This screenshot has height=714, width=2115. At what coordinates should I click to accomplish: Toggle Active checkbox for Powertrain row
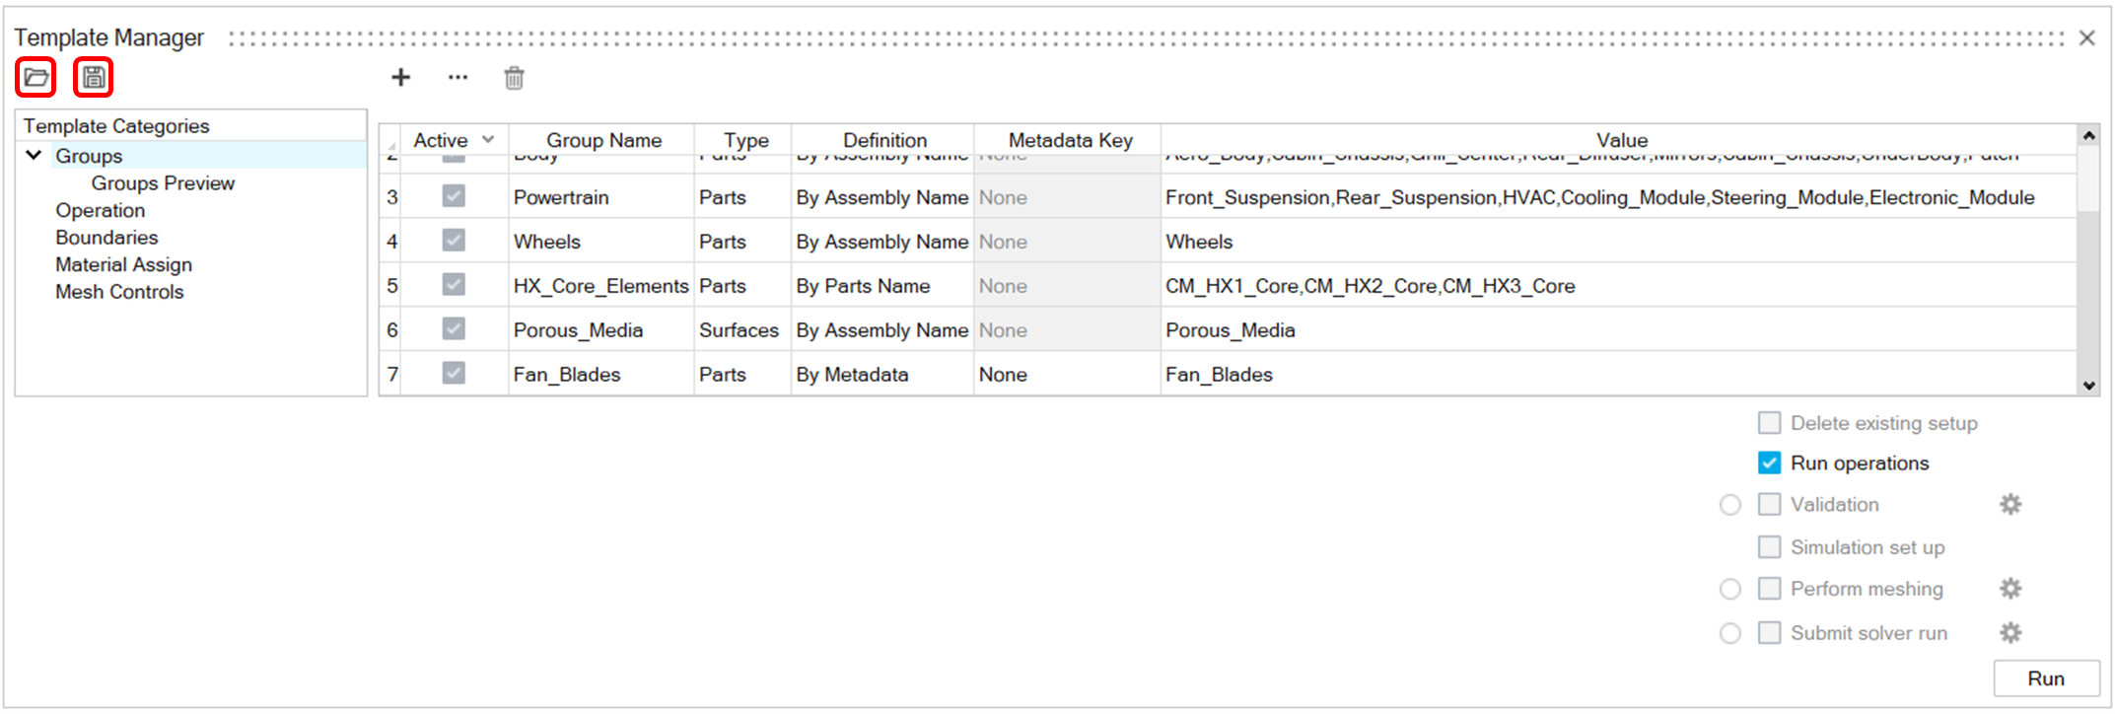click(x=454, y=196)
